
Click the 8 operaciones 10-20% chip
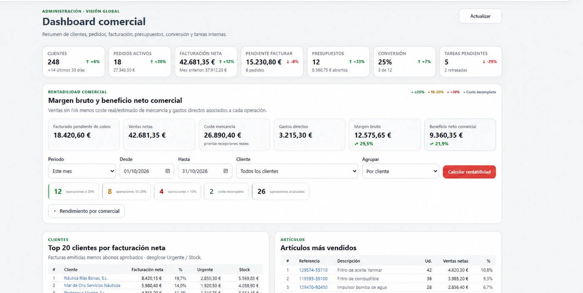click(x=127, y=192)
